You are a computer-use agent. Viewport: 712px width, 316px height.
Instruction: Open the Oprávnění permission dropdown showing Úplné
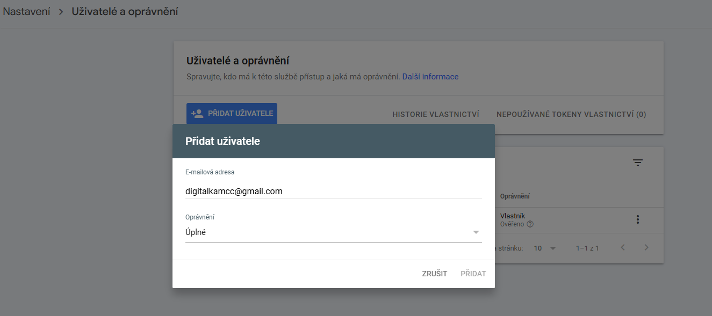click(333, 232)
